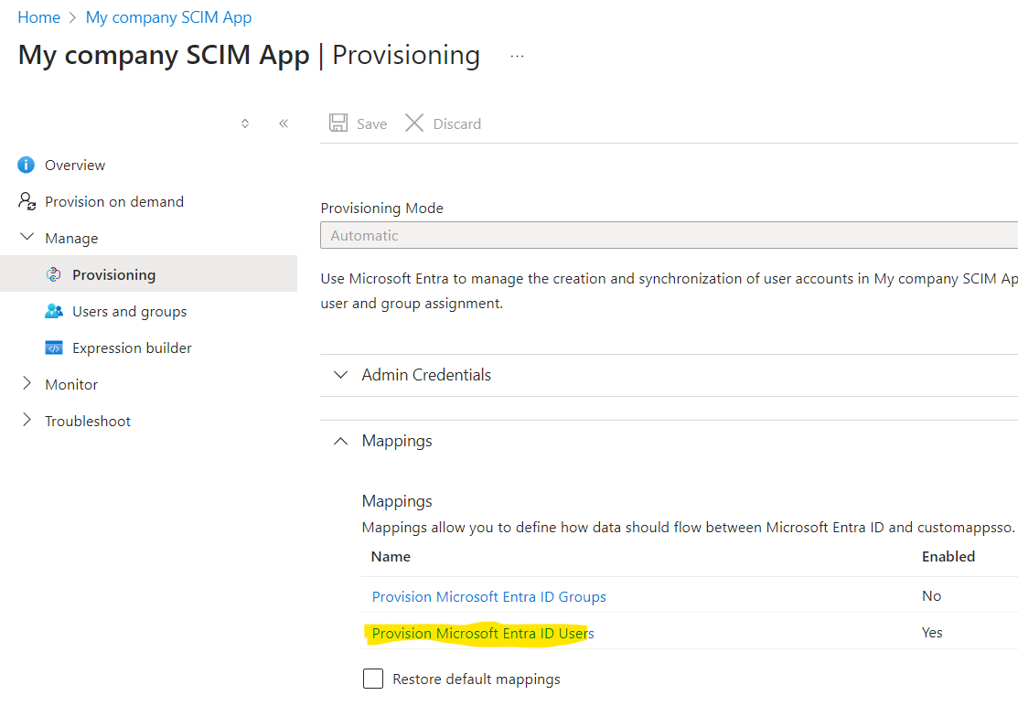
Task: Go to Users and groups
Action: tap(129, 312)
